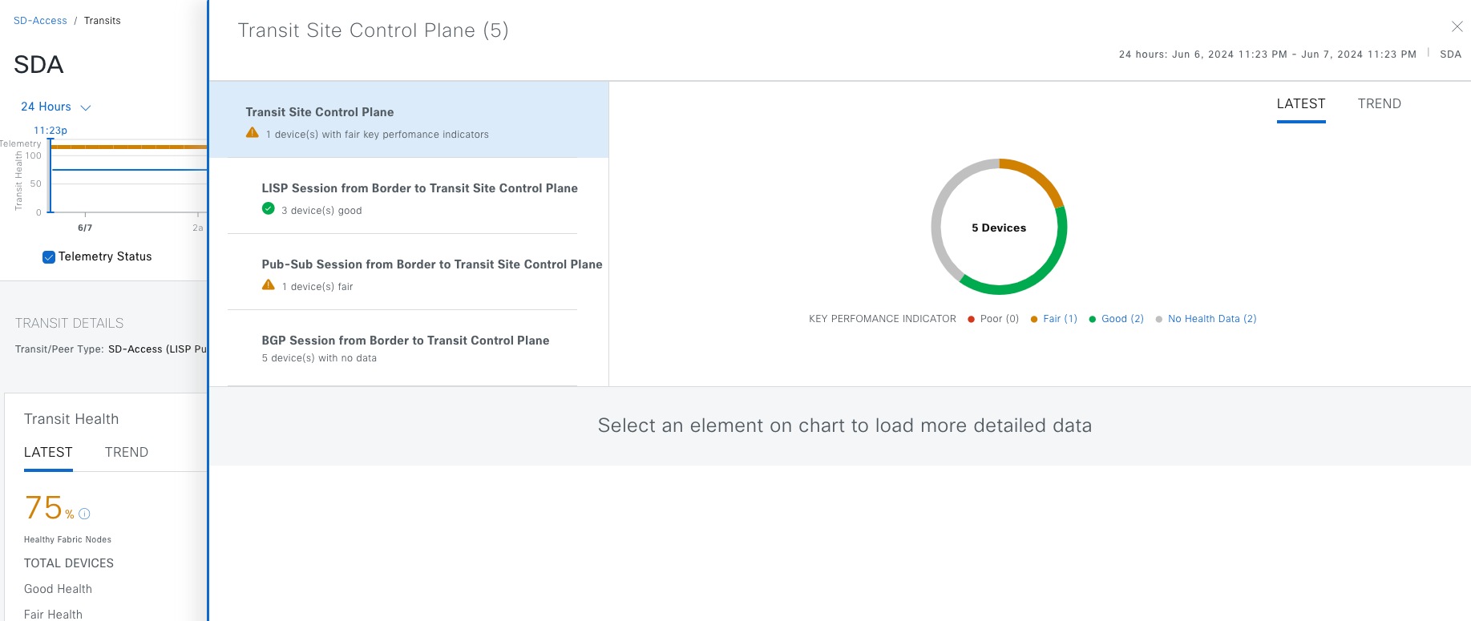Viewport: 1471px width, 621px height.
Task: Go to SD-Access breadcrumb link
Action: point(40,21)
